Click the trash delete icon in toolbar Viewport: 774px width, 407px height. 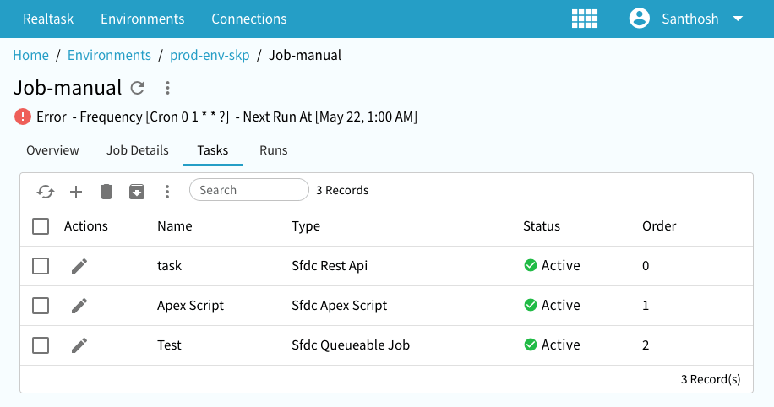tap(106, 192)
